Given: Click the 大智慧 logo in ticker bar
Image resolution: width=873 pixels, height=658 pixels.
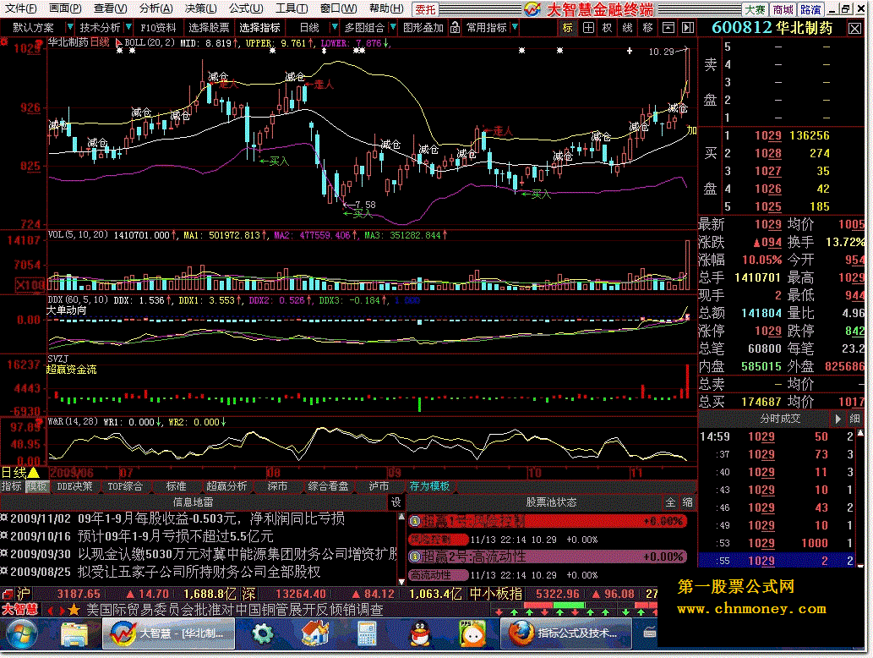Looking at the screenshot, I should 19,610.
